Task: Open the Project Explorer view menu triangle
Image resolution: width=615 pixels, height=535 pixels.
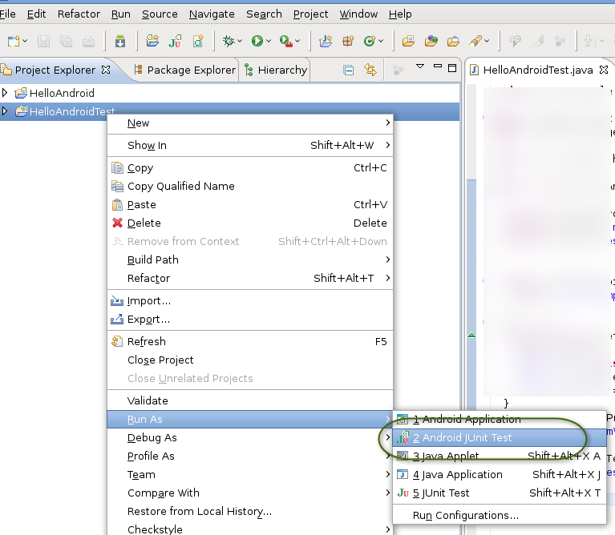Action: [419, 67]
